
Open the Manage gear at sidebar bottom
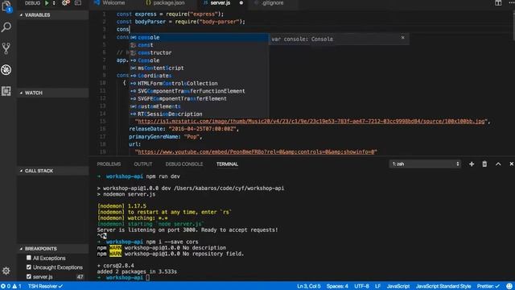6,271
